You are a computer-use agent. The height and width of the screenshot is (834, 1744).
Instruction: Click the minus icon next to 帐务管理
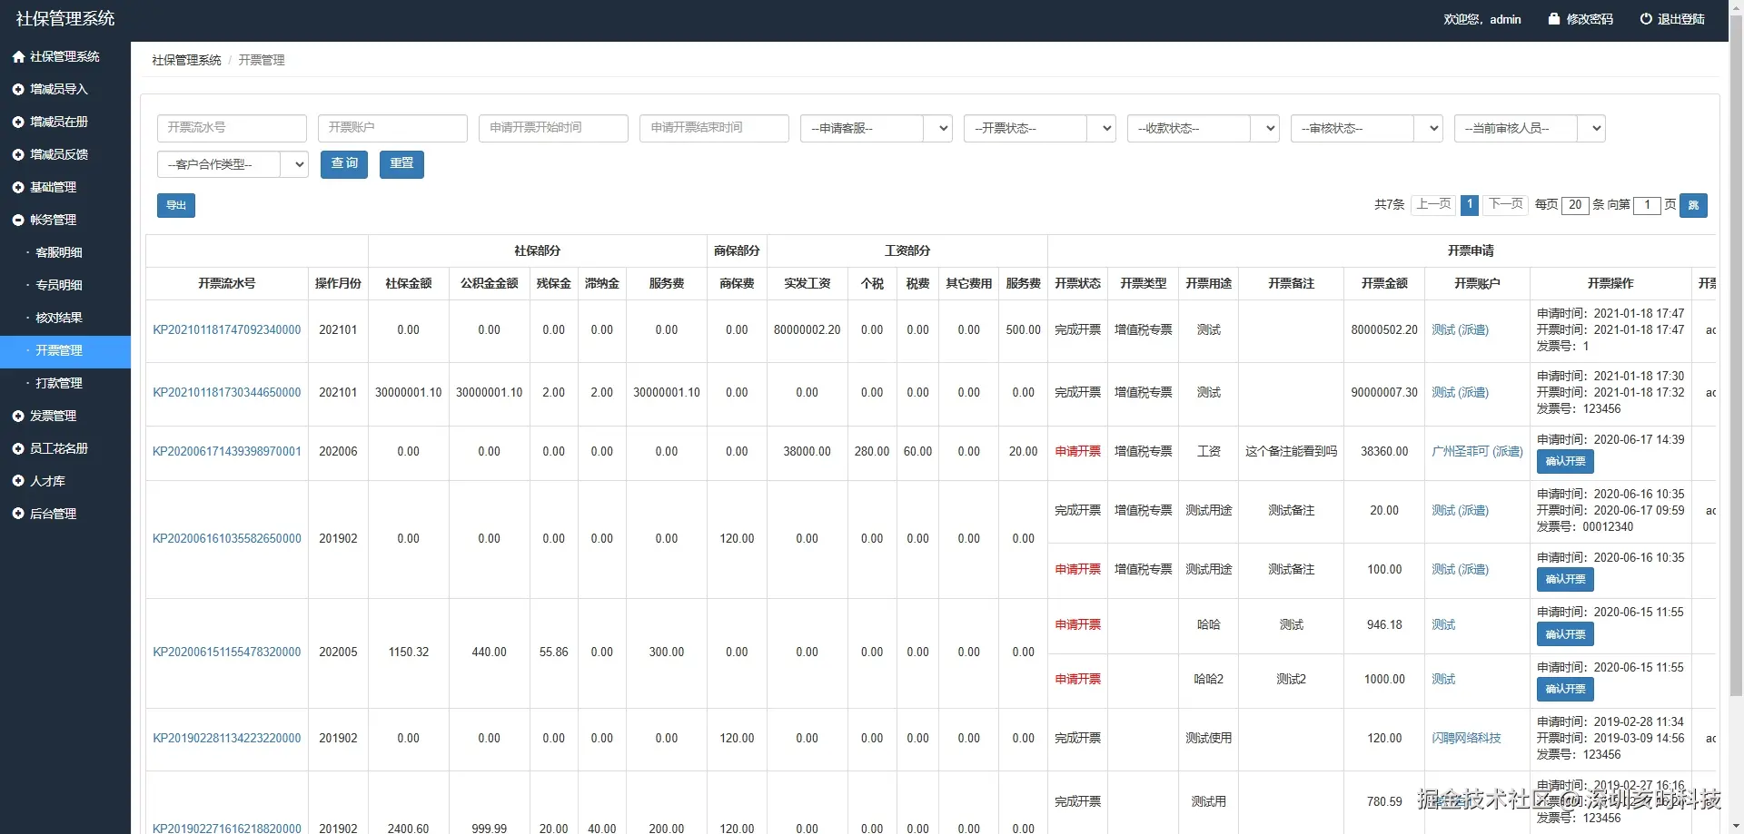18,221
